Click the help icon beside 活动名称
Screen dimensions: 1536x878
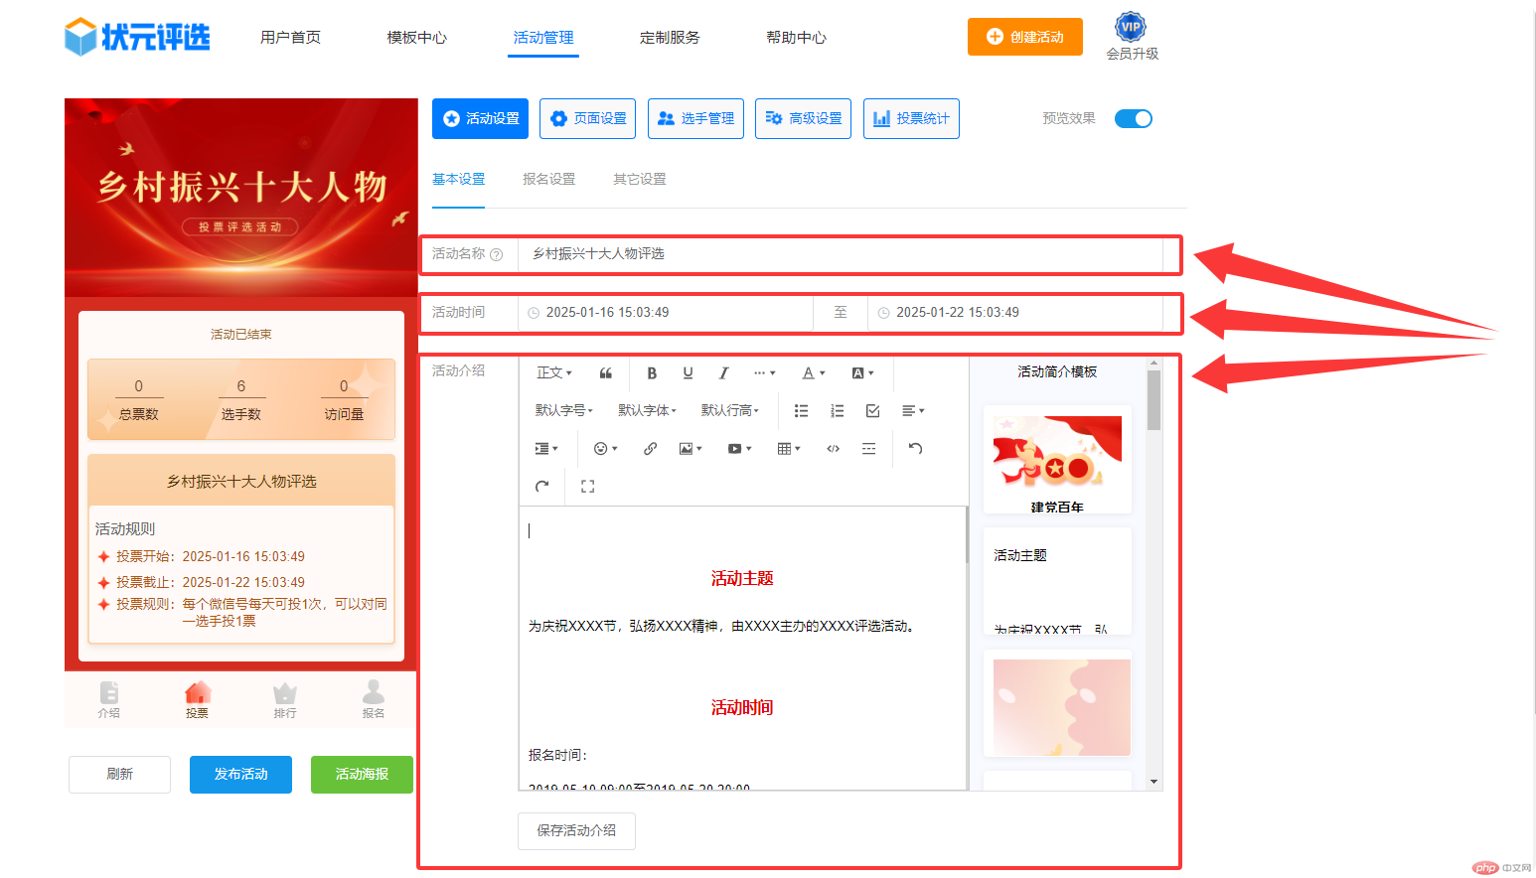[x=497, y=255]
